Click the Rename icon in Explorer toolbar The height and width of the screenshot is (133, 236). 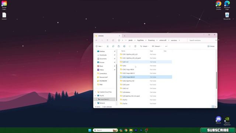click(x=124, y=46)
